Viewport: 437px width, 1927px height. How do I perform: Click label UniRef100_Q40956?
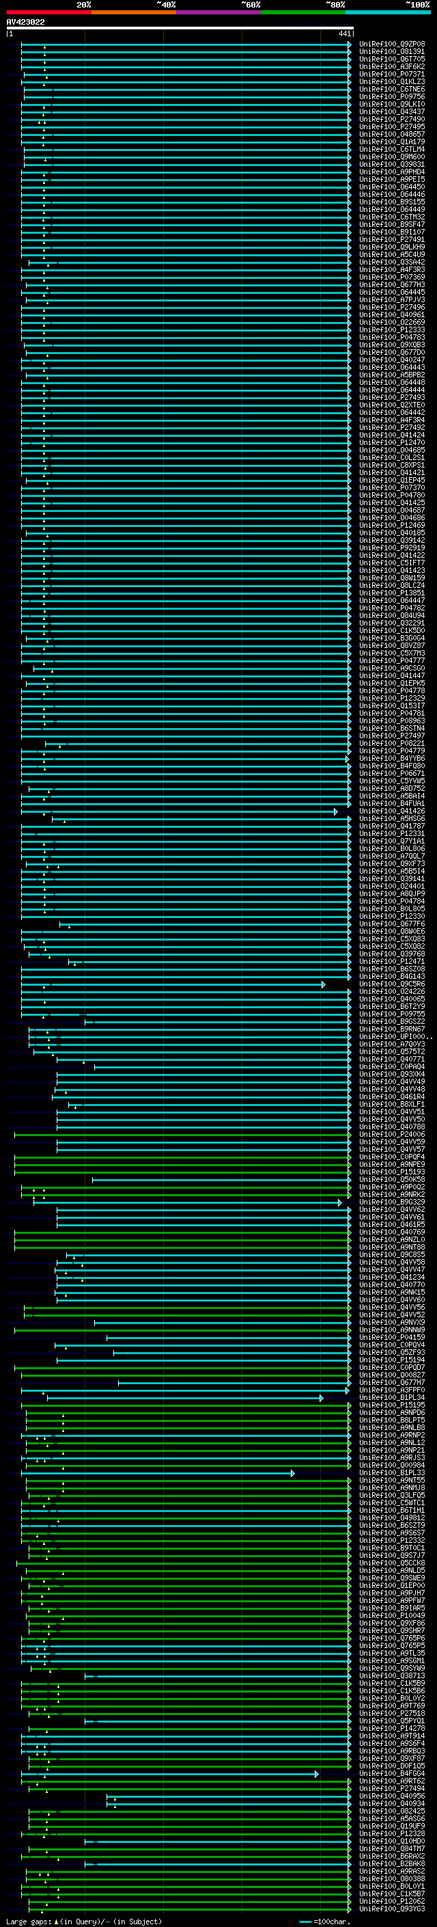click(x=392, y=1795)
